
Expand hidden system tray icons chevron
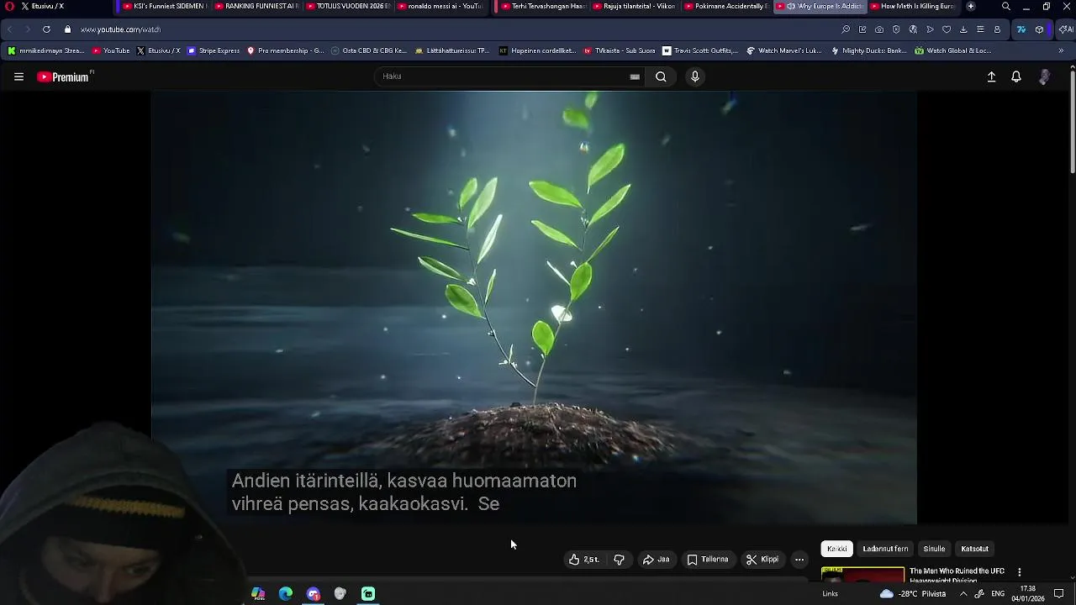pyautogui.click(x=963, y=594)
